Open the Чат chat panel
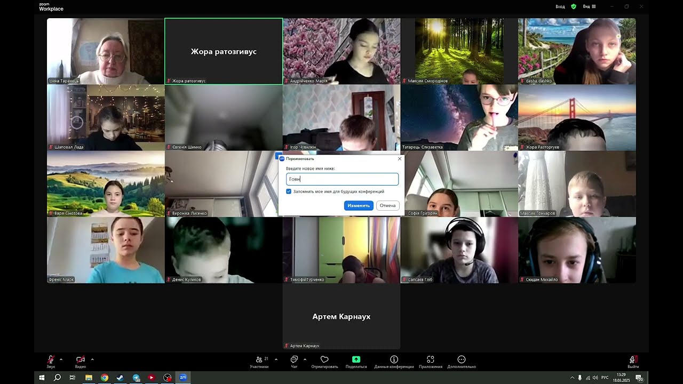Image resolution: width=683 pixels, height=384 pixels. click(294, 362)
